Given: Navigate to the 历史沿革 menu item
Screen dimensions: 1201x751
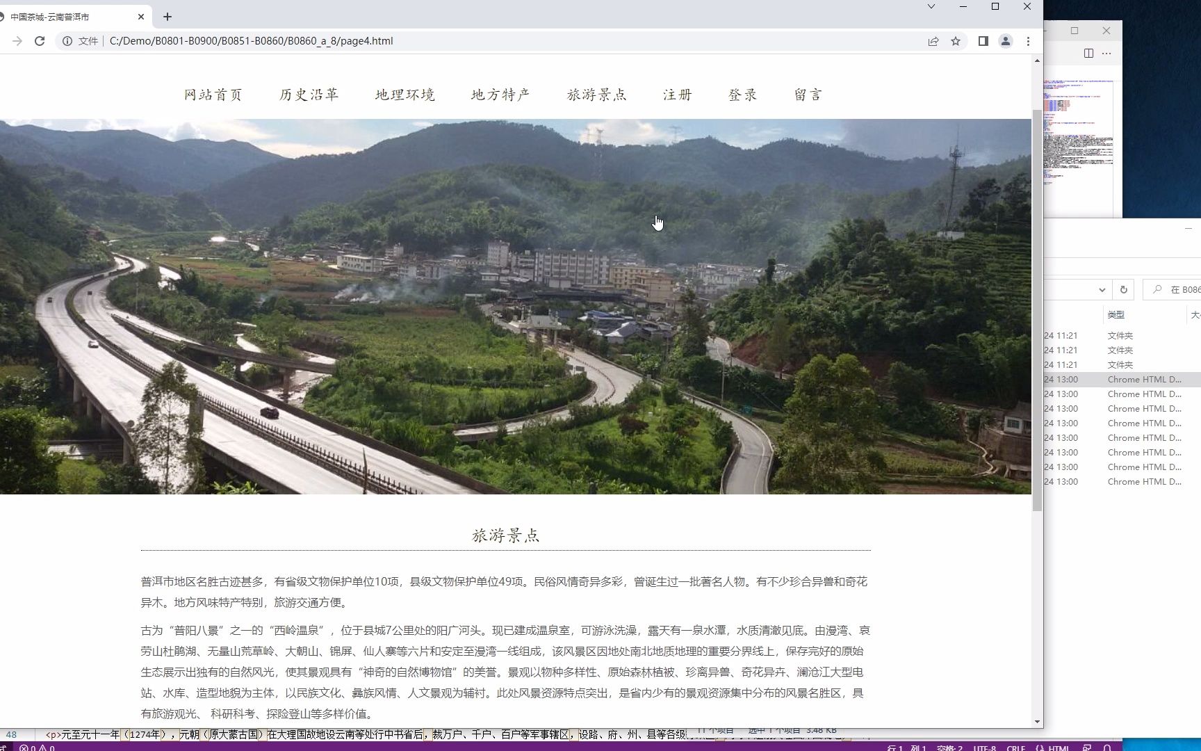Looking at the screenshot, I should pyautogui.click(x=308, y=95).
